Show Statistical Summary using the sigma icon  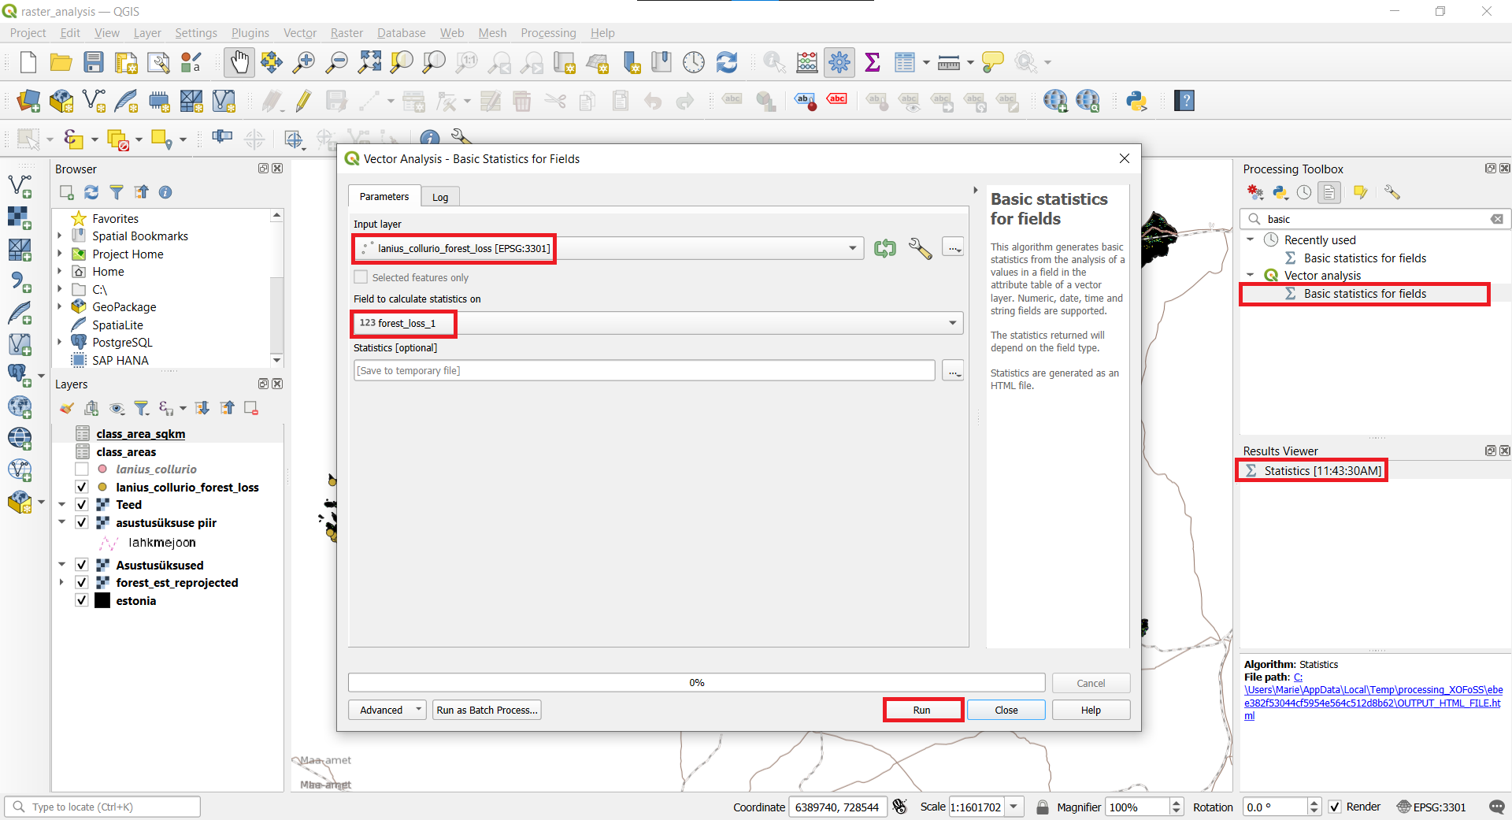pyautogui.click(x=872, y=62)
